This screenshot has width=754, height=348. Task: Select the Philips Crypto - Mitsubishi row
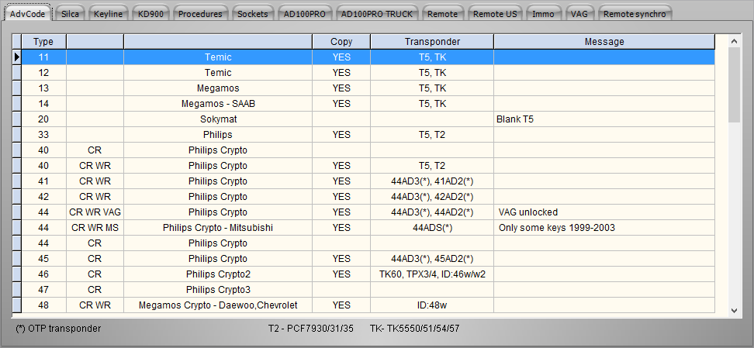[218, 228]
